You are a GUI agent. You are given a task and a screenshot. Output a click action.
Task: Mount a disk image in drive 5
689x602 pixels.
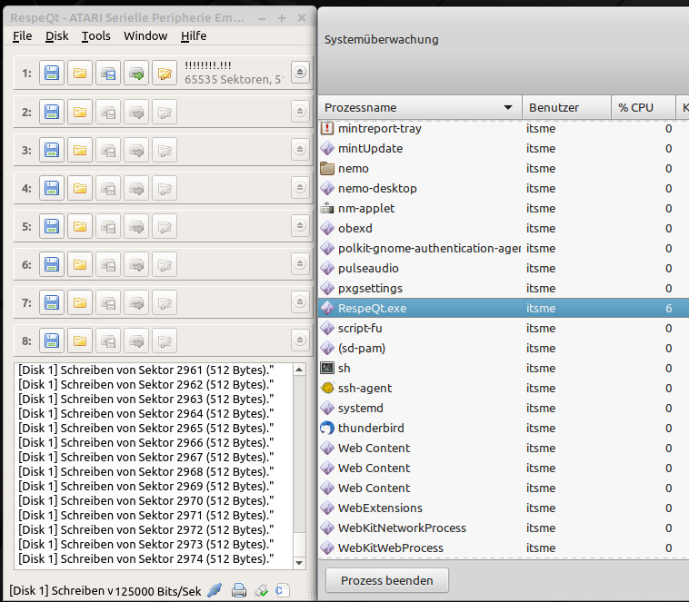(x=52, y=227)
